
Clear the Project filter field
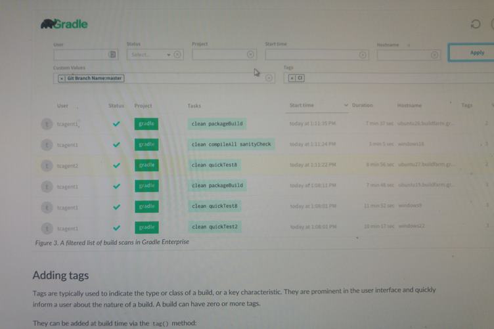pos(250,55)
